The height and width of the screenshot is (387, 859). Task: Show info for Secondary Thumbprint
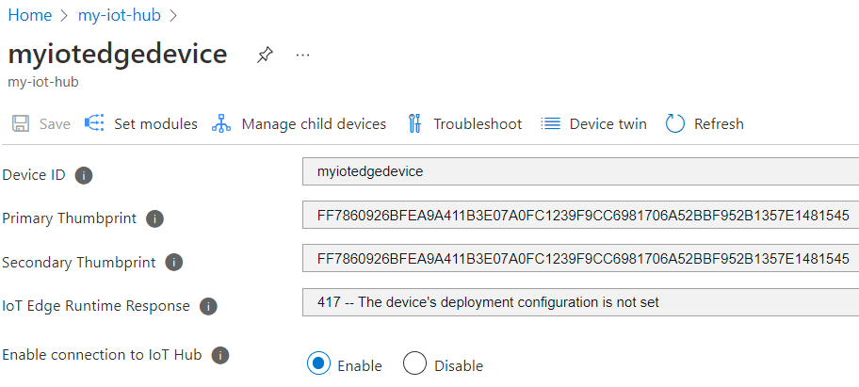pyautogui.click(x=174, y=262)
